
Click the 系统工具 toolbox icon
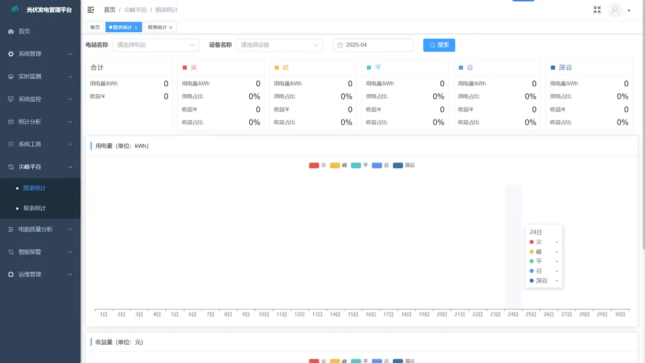(x=11, y=144)
